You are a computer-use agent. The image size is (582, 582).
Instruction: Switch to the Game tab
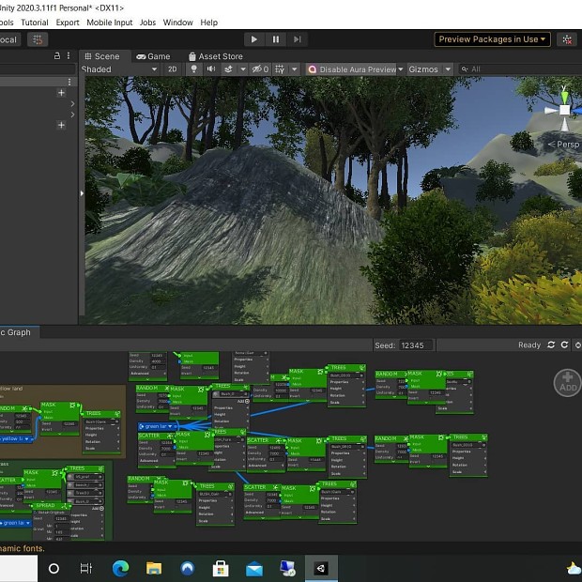coord(153,56)
